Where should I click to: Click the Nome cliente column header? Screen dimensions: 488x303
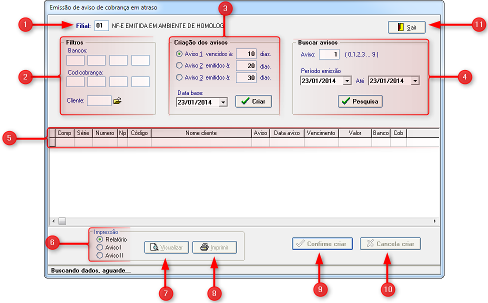pos(201,133)
